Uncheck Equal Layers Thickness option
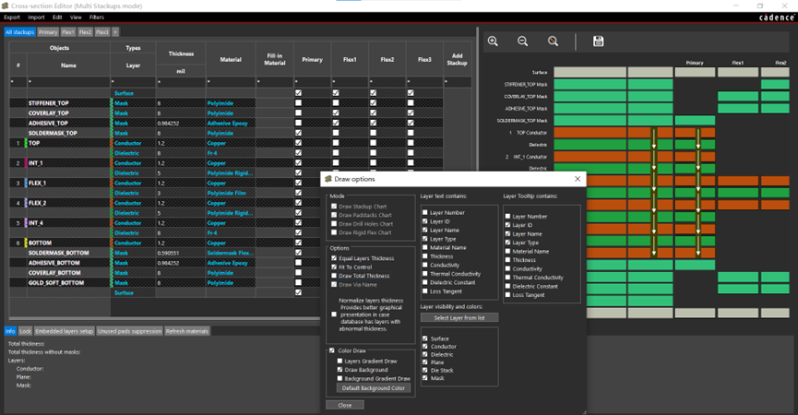The image size is (798, 415). pos(335,257)
